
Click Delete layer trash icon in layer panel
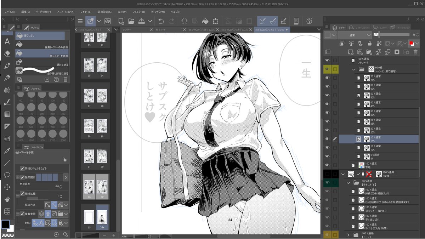coord(416,52)
